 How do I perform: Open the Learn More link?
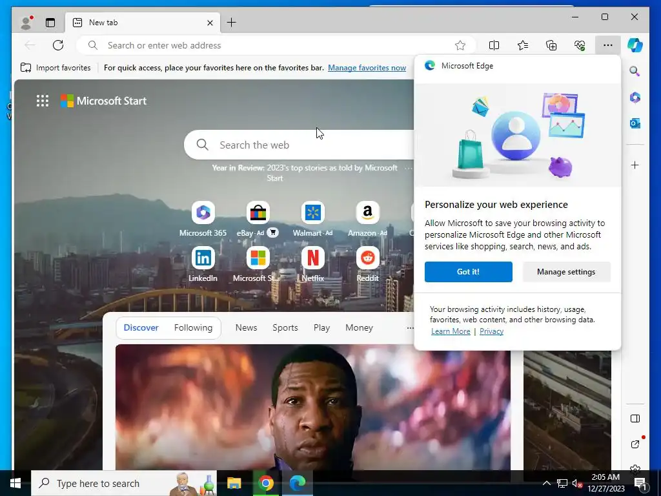pyautogui.click(x=451, y=331)
